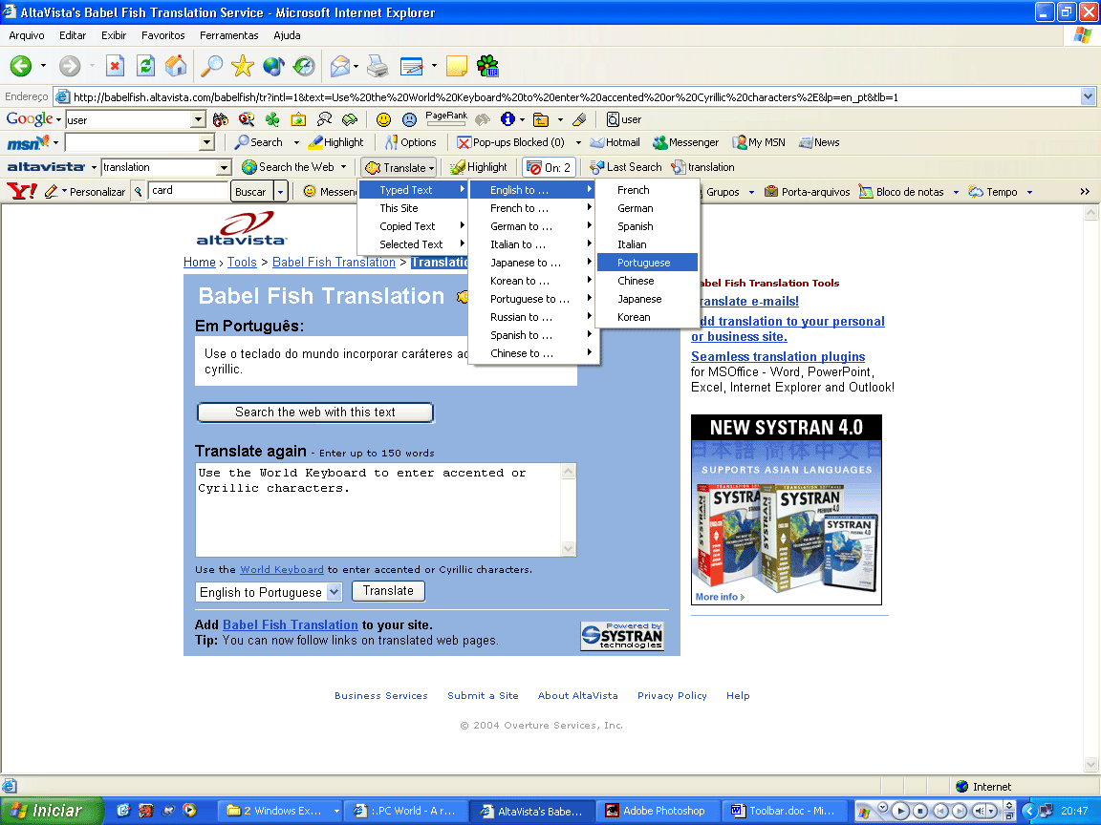The width and height of the screenshot is (1101, 825).
Task: Open the MSN search field dropdown
Action: (206, 142)
